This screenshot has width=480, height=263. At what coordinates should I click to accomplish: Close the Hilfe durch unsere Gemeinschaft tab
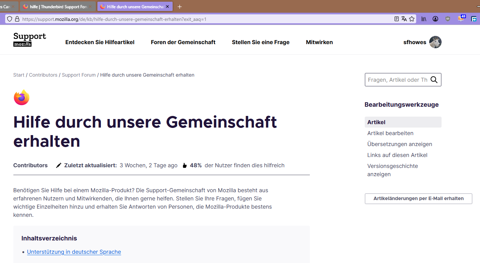tap(167, 6)
